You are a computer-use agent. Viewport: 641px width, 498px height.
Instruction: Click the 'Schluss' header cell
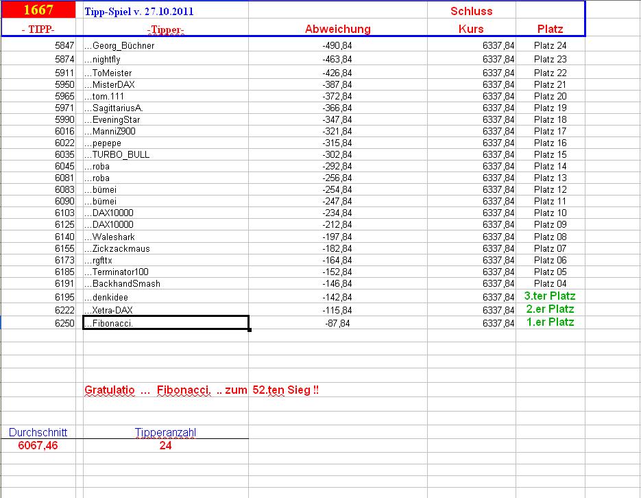(x=472, y=11)
